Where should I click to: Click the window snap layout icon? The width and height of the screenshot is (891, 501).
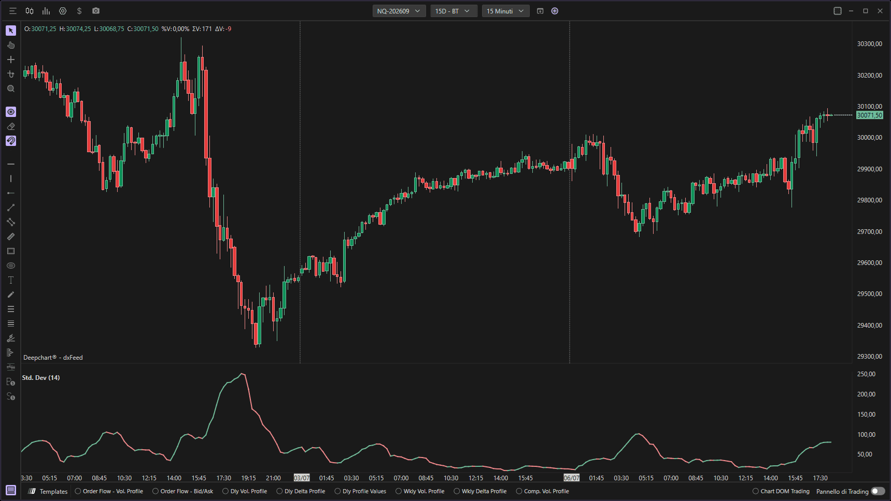[837, 11]
